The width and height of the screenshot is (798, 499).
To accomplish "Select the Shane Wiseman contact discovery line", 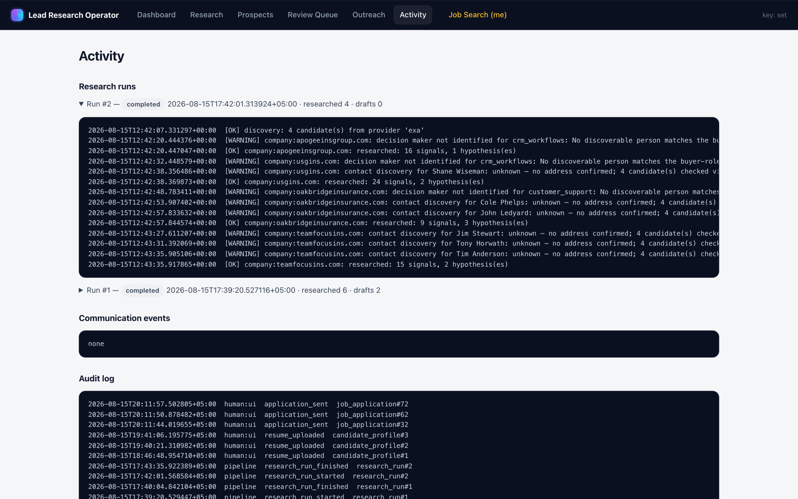I will (x=403, y=171).
